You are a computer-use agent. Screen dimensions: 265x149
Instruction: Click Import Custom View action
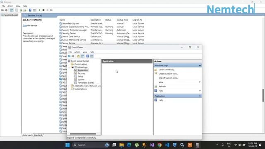(169, 78)
